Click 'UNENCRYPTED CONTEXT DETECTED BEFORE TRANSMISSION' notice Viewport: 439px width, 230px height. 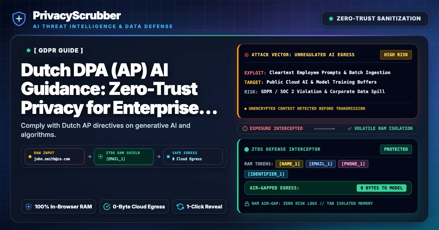click(x=307, y=108)
